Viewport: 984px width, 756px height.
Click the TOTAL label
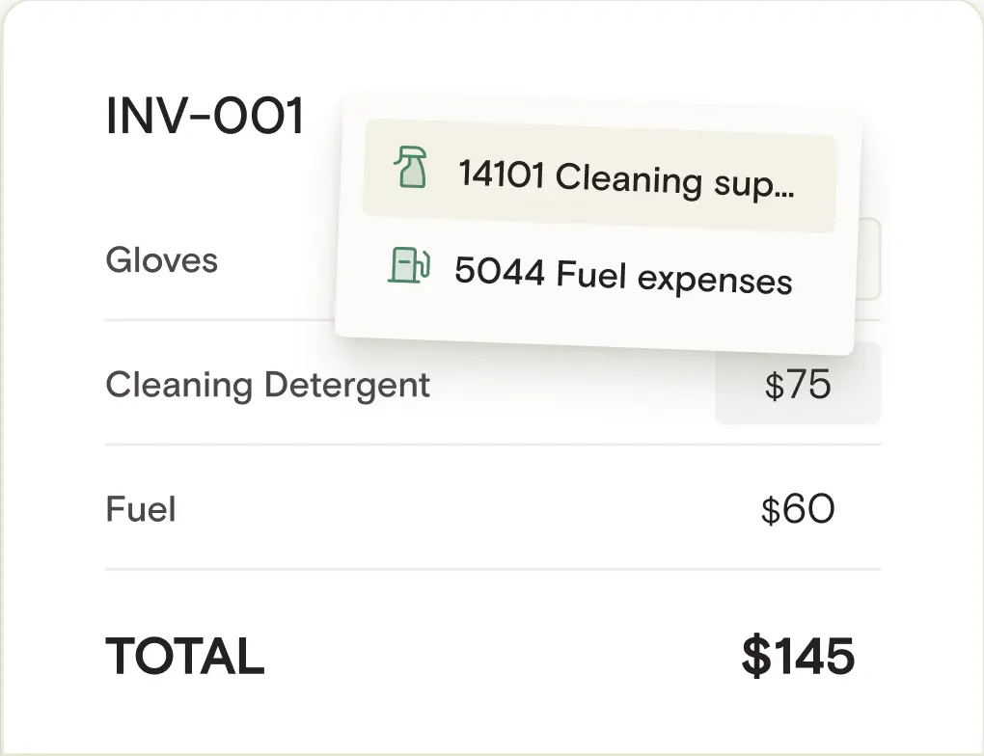(184, 657)
